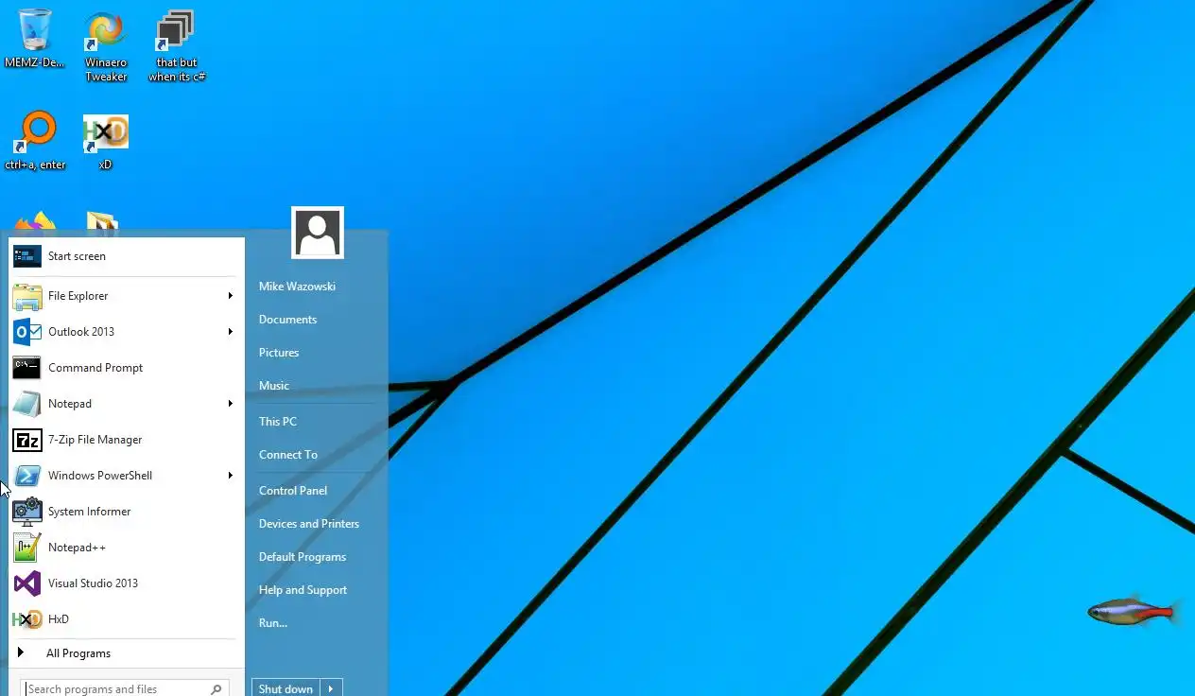Viewport: 1195px width, 696px height.
Task: Click the Notepad++ label
Action: 77,548
